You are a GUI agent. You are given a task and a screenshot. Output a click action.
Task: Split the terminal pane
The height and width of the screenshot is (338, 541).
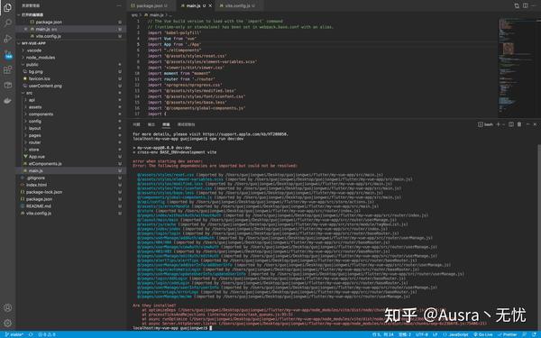click(511, 124)
